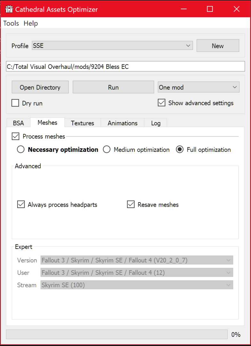Select Necessary optimization radio button
The height and width of the screenshot is (346, 251).
pos(20,150)
